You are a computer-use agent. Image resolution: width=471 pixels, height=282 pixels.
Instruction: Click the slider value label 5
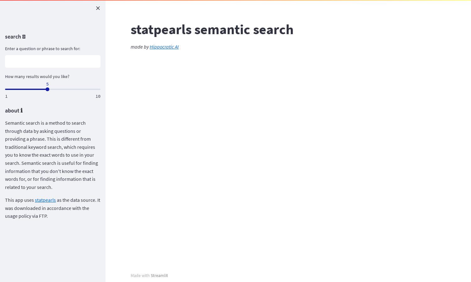pos(47,84)
